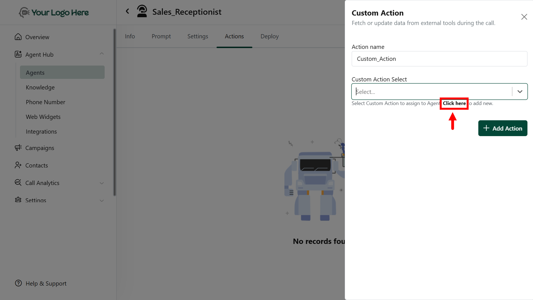Click the Help & Support question icon
533x300 pixels.
[18, 283]
